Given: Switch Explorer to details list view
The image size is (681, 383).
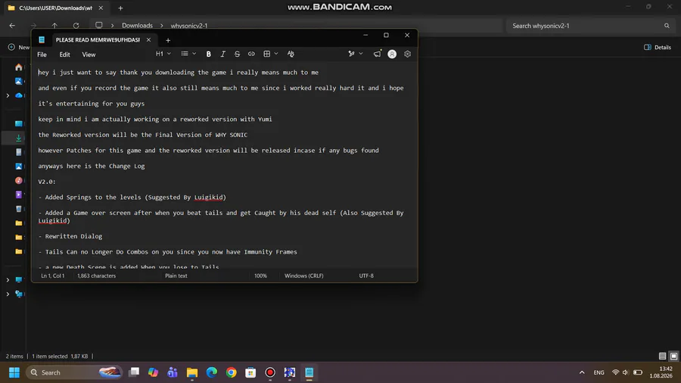Looking at the screenshot, I should coord(662,356).
